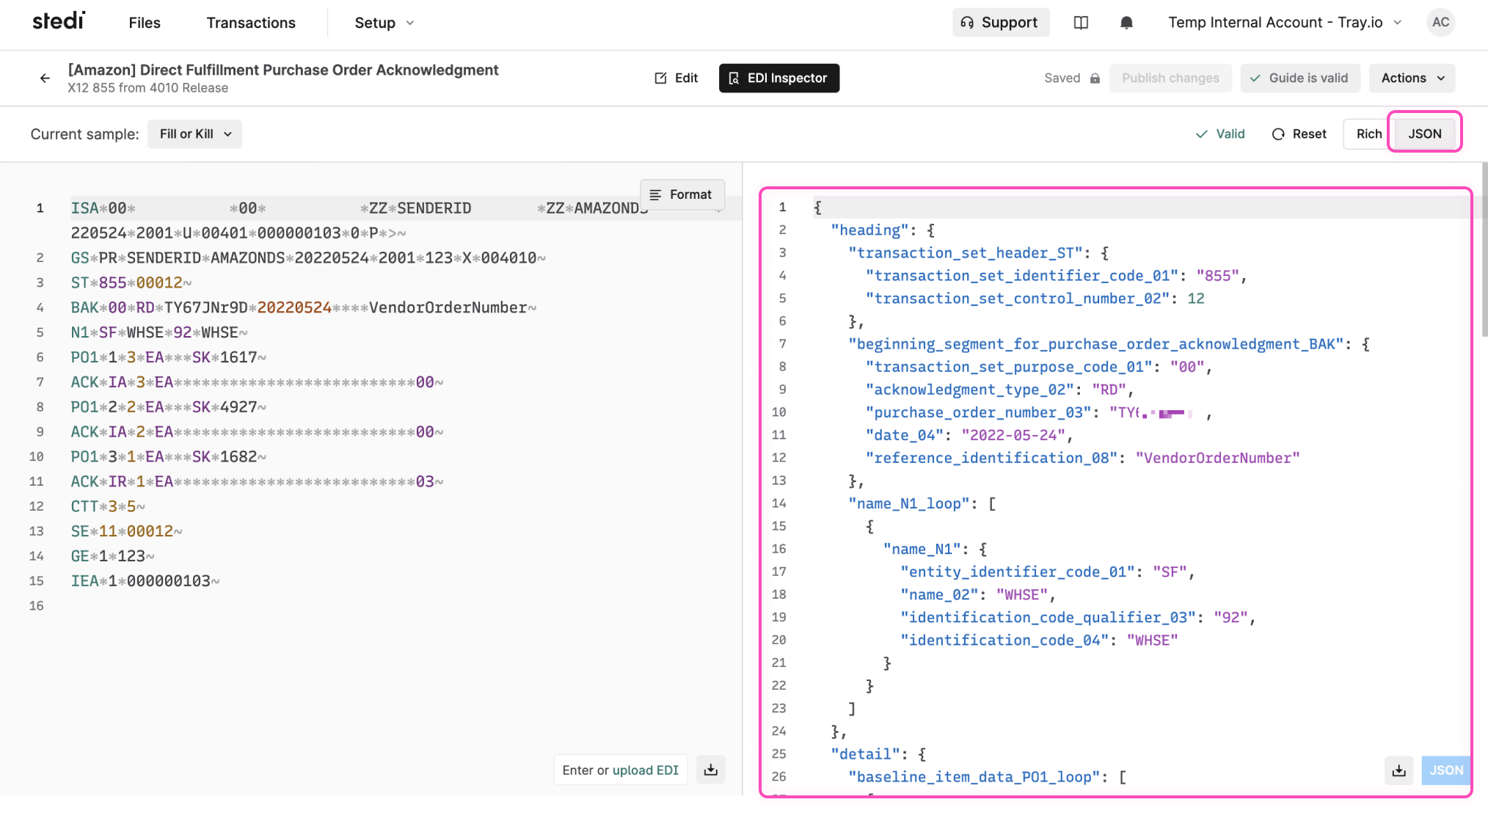Click the Stedi logo
This screenshot has height=813, width=1488.
(59, 21)
